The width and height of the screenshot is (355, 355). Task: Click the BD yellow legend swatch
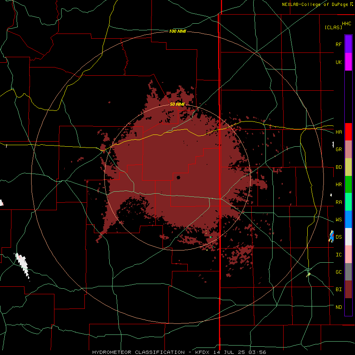coord(348,167)
